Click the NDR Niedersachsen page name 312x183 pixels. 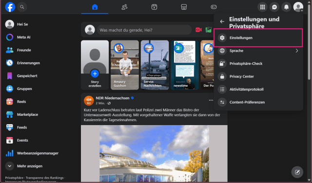(113, 98)
